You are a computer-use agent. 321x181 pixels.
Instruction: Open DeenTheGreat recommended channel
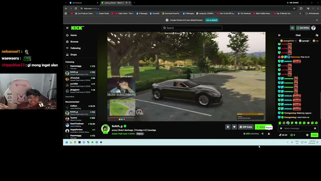pyautogui.click(x=80, y=125)
